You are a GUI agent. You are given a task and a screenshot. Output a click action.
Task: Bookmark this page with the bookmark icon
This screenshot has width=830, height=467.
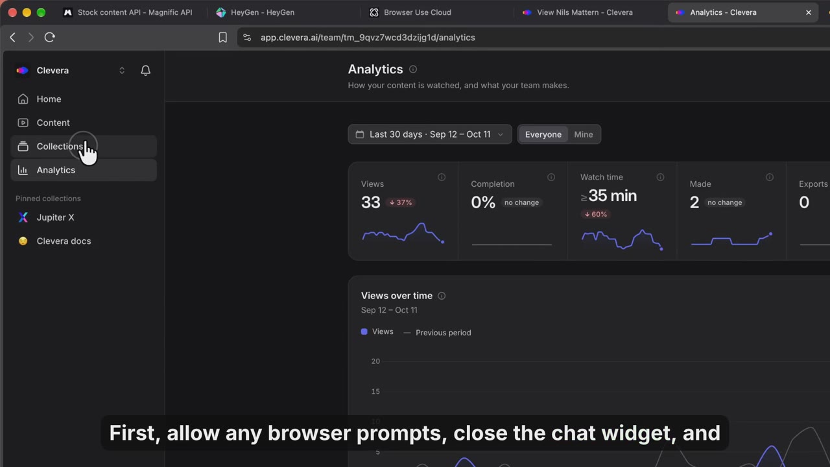tap(222, 38)
